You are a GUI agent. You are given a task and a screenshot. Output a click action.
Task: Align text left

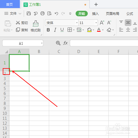click(121, 30)
